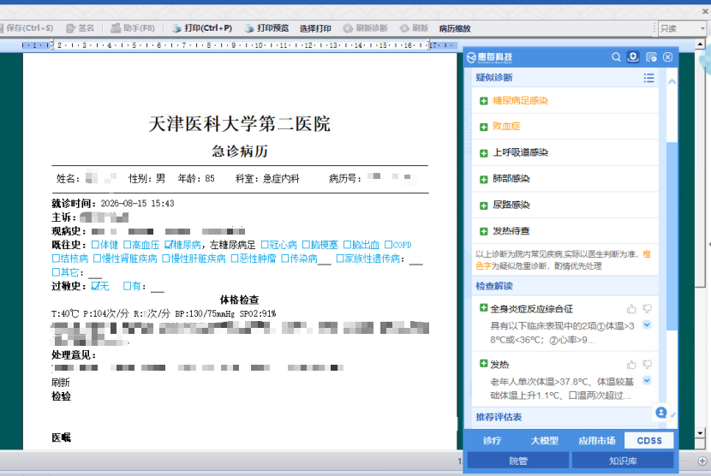The image size is (711, 476).
Task: Add the 肺部感染 diagnosis with its plus icon
Action: [x=483, y=180]
